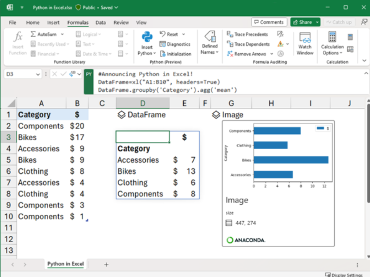Open the File tab
Screen dimensions: 370x277
pos(12,23)
